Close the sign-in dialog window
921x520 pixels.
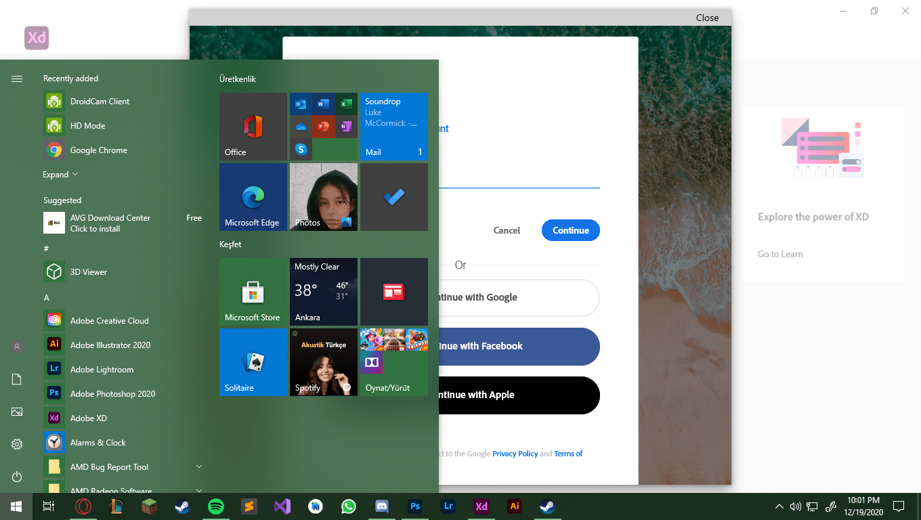tap(707, 18)
